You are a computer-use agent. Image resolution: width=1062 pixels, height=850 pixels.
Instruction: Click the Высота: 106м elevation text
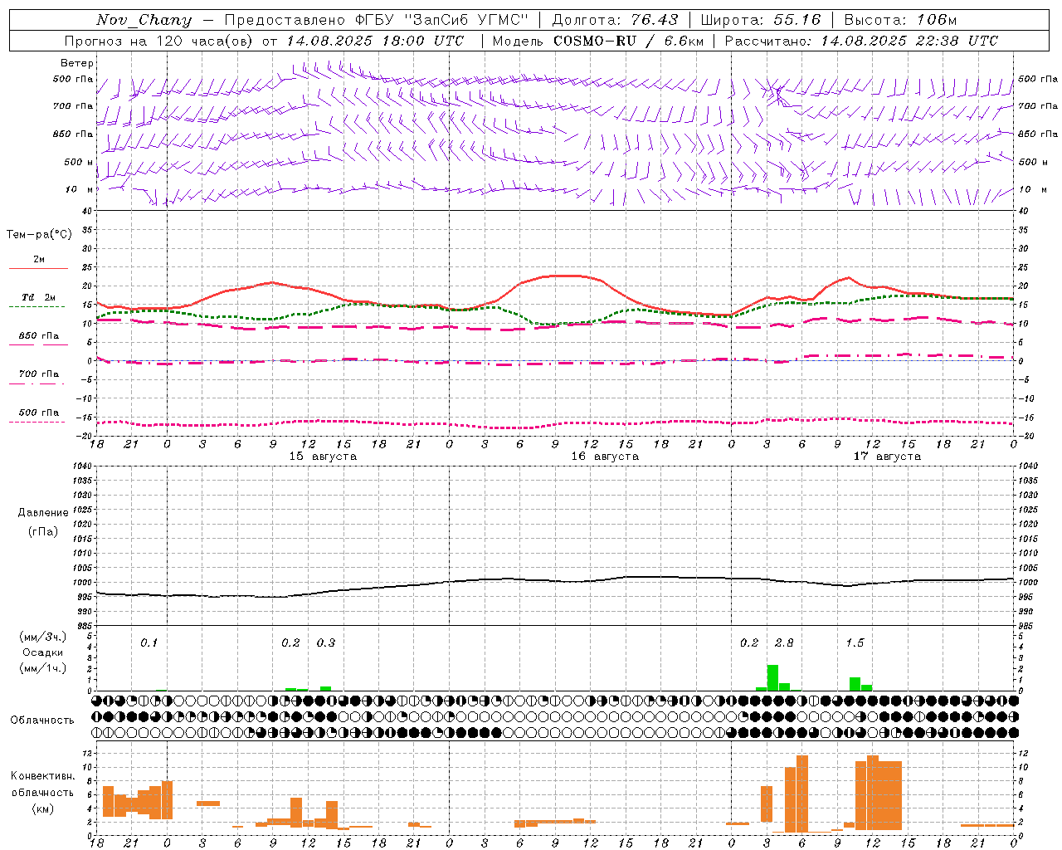tap(900, 20)
